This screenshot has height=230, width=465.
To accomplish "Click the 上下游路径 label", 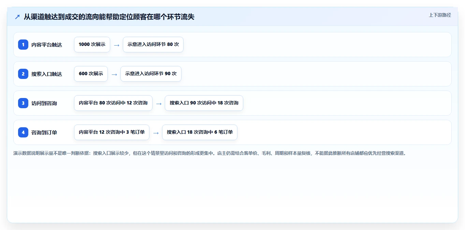I will pyautogui.click(x=440, y=15).
